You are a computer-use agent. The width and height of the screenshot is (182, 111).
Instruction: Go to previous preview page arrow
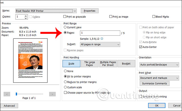pyautogui.click(x=7, y=94)
